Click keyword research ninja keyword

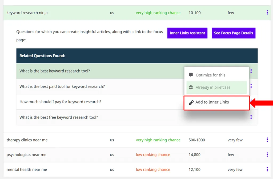[x=27, y=13]
